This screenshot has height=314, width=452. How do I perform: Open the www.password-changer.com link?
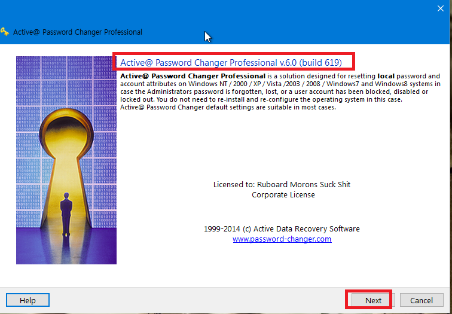(x=282, y=239)
